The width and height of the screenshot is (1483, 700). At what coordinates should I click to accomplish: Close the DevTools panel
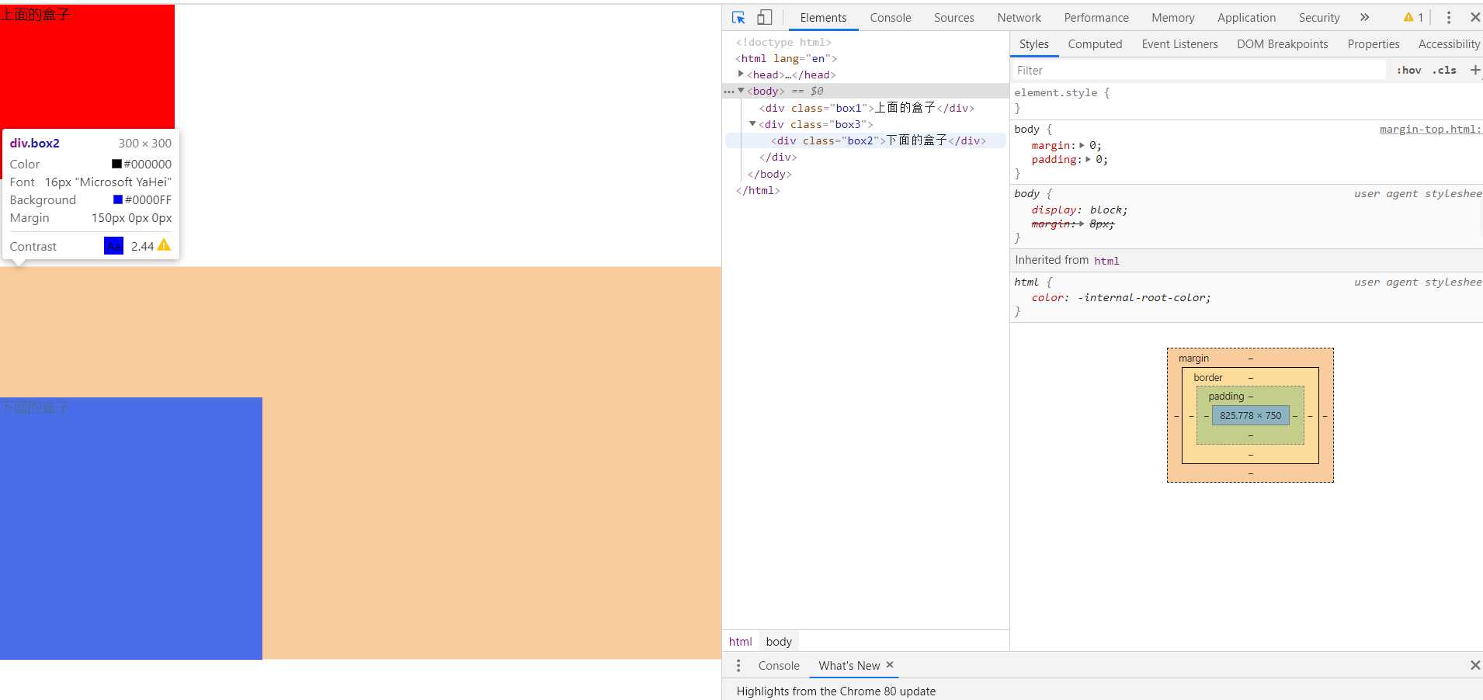pyautogui.click(x=1474, y=17)
